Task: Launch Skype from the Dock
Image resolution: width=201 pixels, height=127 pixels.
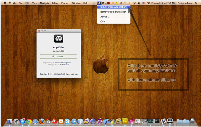Action: point(67,121)
